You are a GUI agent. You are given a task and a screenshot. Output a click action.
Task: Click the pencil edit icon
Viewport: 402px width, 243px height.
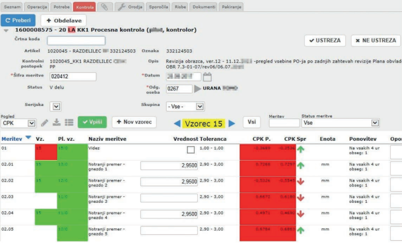[44, 123]
